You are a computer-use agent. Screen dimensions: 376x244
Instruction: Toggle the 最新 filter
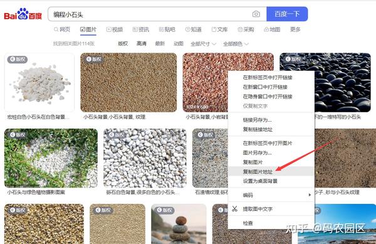(160, 44)
